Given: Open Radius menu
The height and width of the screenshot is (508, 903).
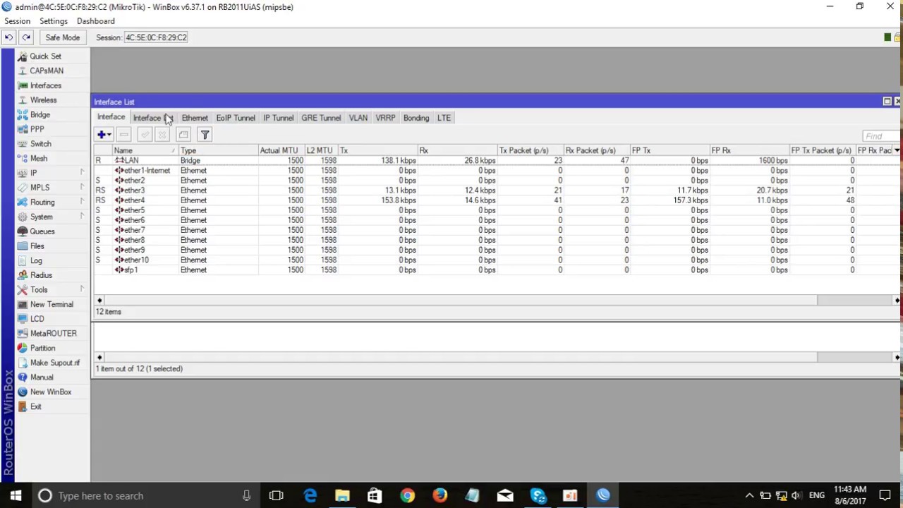Looking at the screenshot, I should coord(41,275).
